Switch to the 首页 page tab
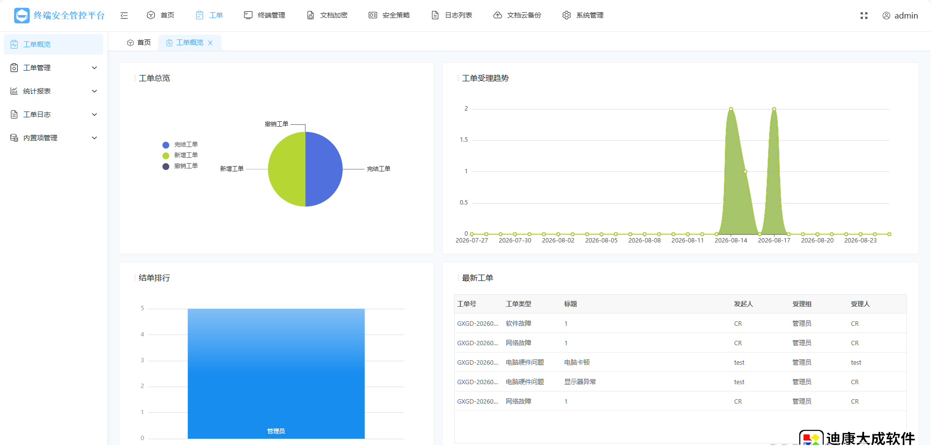Screen dimensions: 939x446 139,43
